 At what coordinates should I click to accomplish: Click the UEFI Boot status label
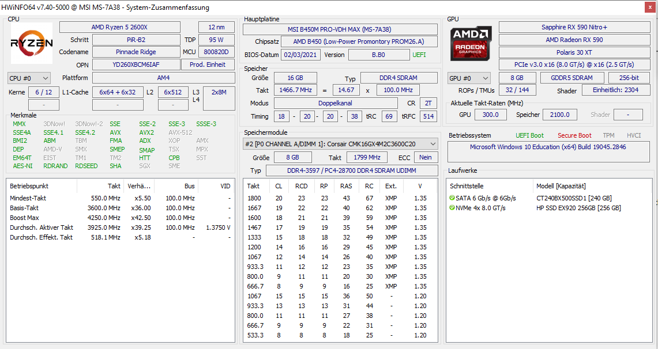(x=529, y=135)
